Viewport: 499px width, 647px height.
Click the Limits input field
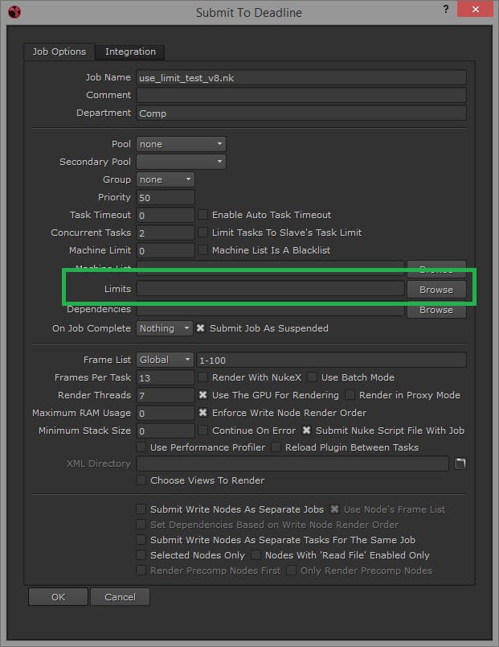270,289
